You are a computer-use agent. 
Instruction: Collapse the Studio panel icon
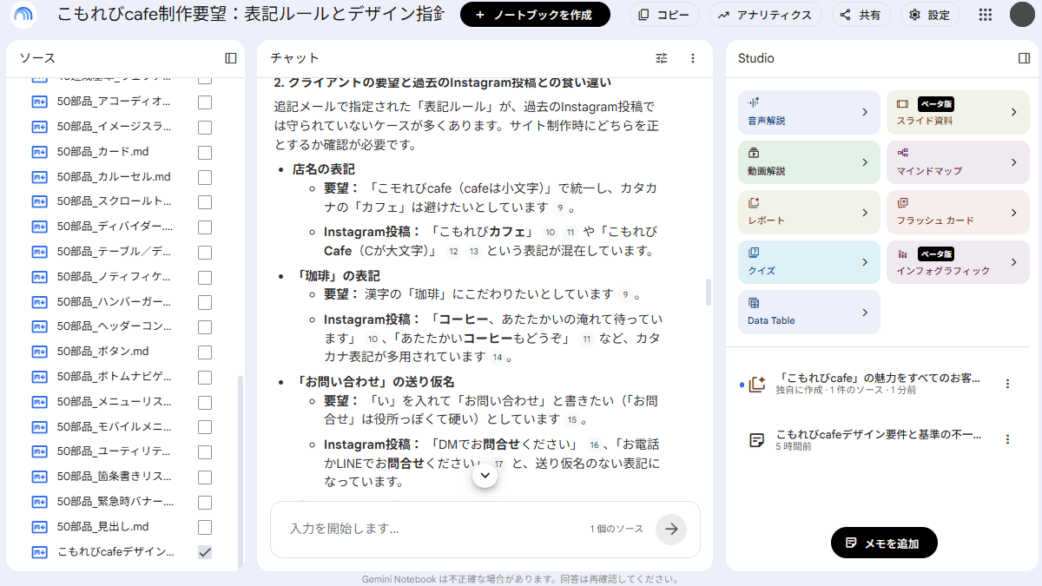(x=1024, y=58)
